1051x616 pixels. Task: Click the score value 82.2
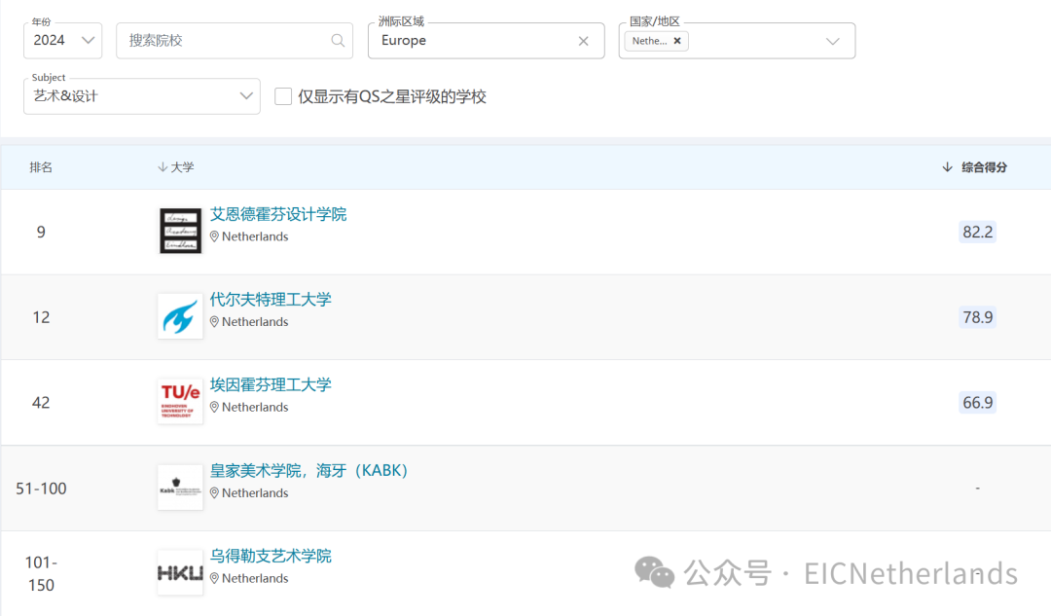(x=977, y=232)
